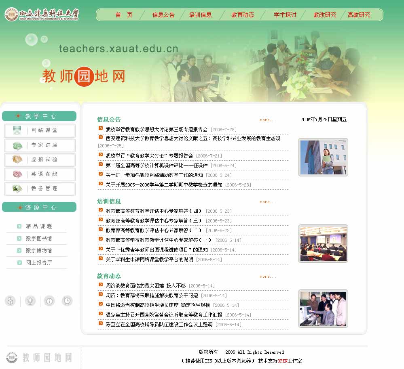The width and height of the screenshot is (404, 369).
Task: Open 精品课程 resource link
Action: [39, 226]
